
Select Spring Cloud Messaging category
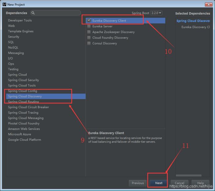click(x=46, y=118)
